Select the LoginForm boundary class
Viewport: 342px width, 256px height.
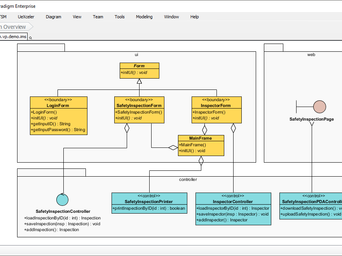(x=58, y=105)
